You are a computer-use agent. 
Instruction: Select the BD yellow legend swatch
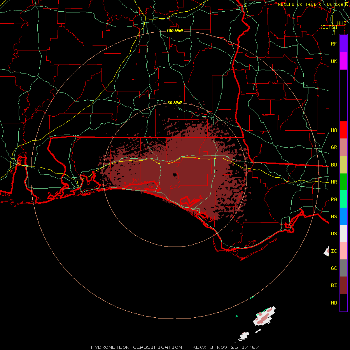pyautogui.click(x=343, y=164)
